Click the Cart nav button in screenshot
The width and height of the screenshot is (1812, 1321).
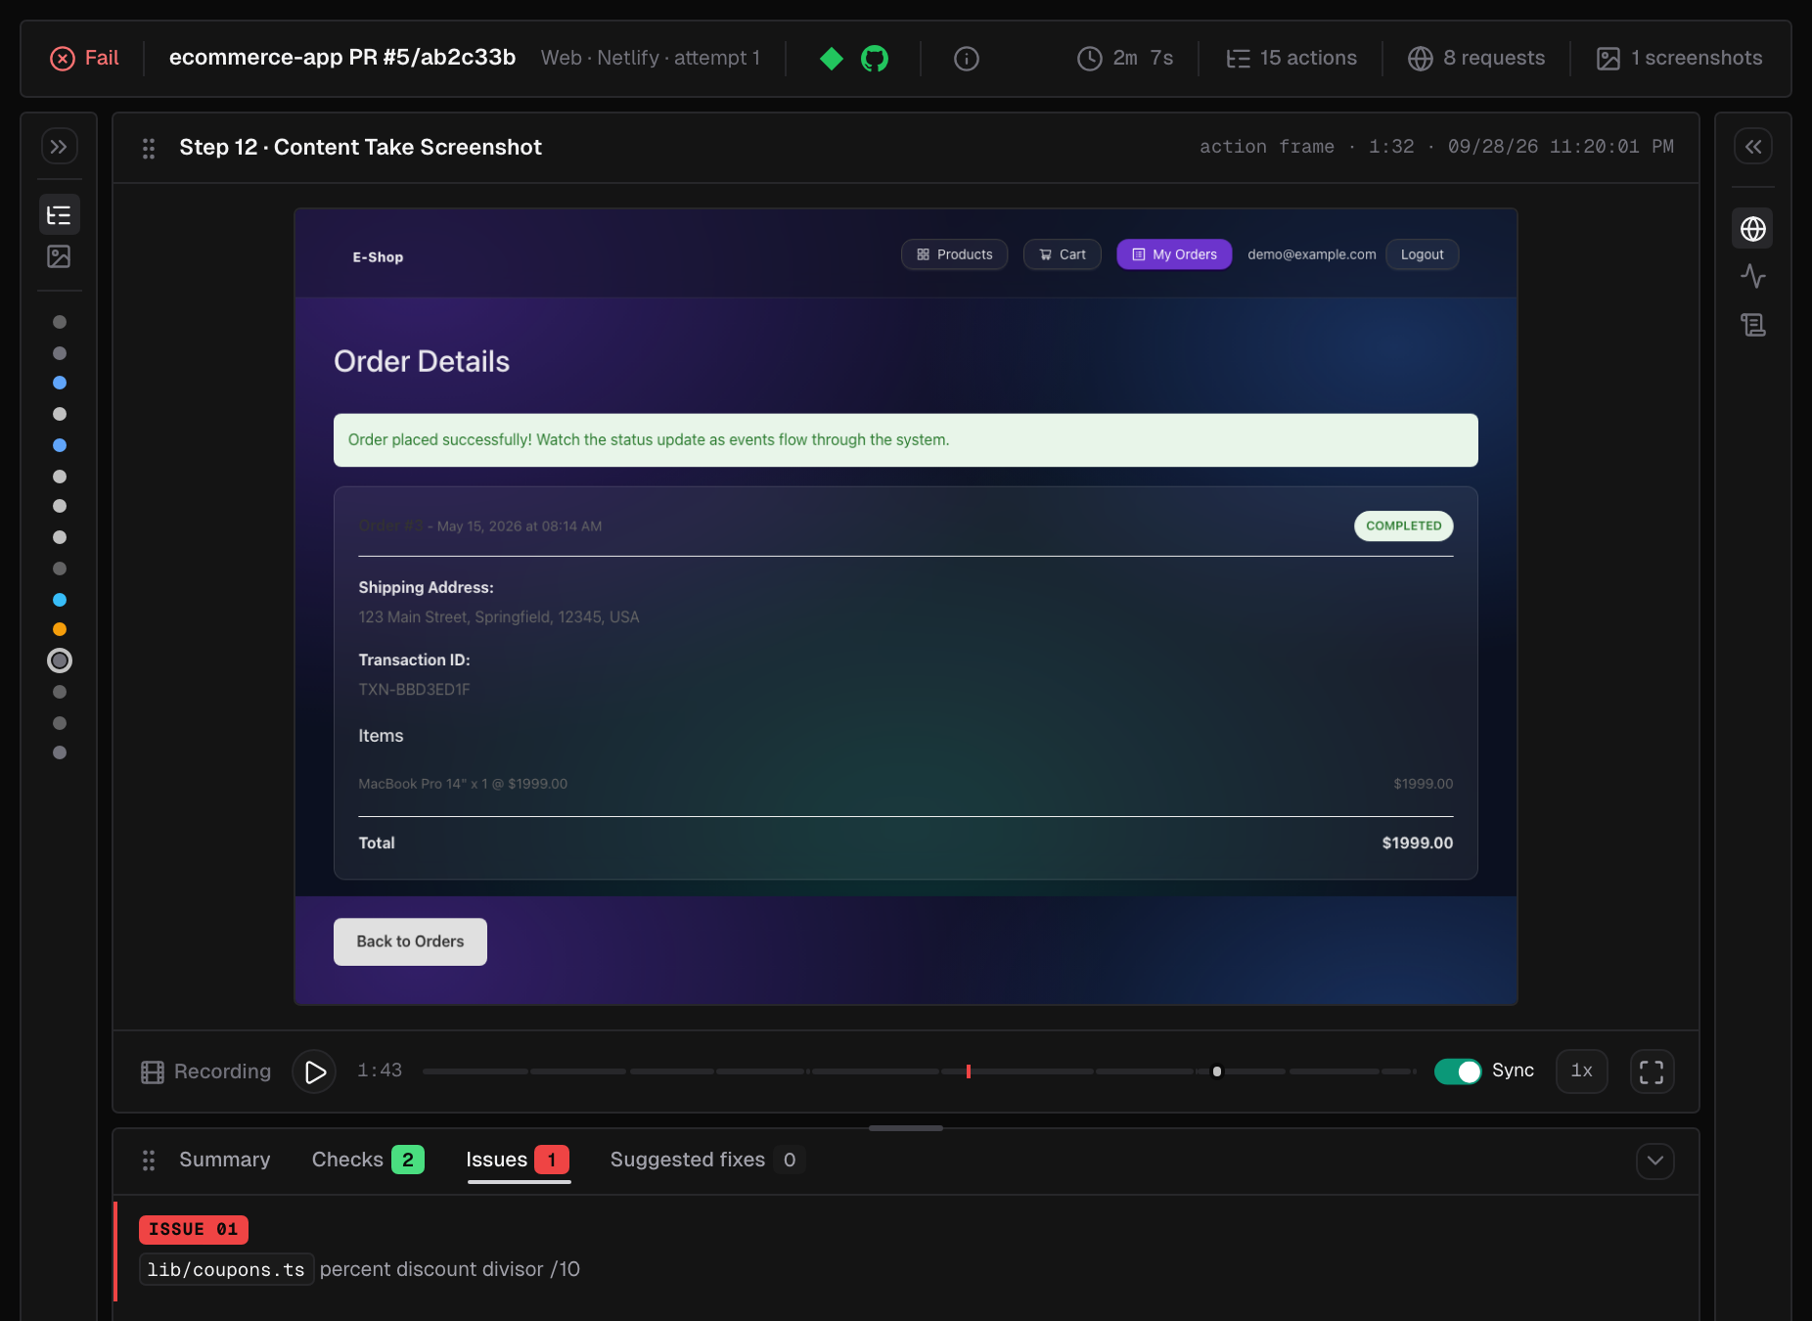(1062, 254)
